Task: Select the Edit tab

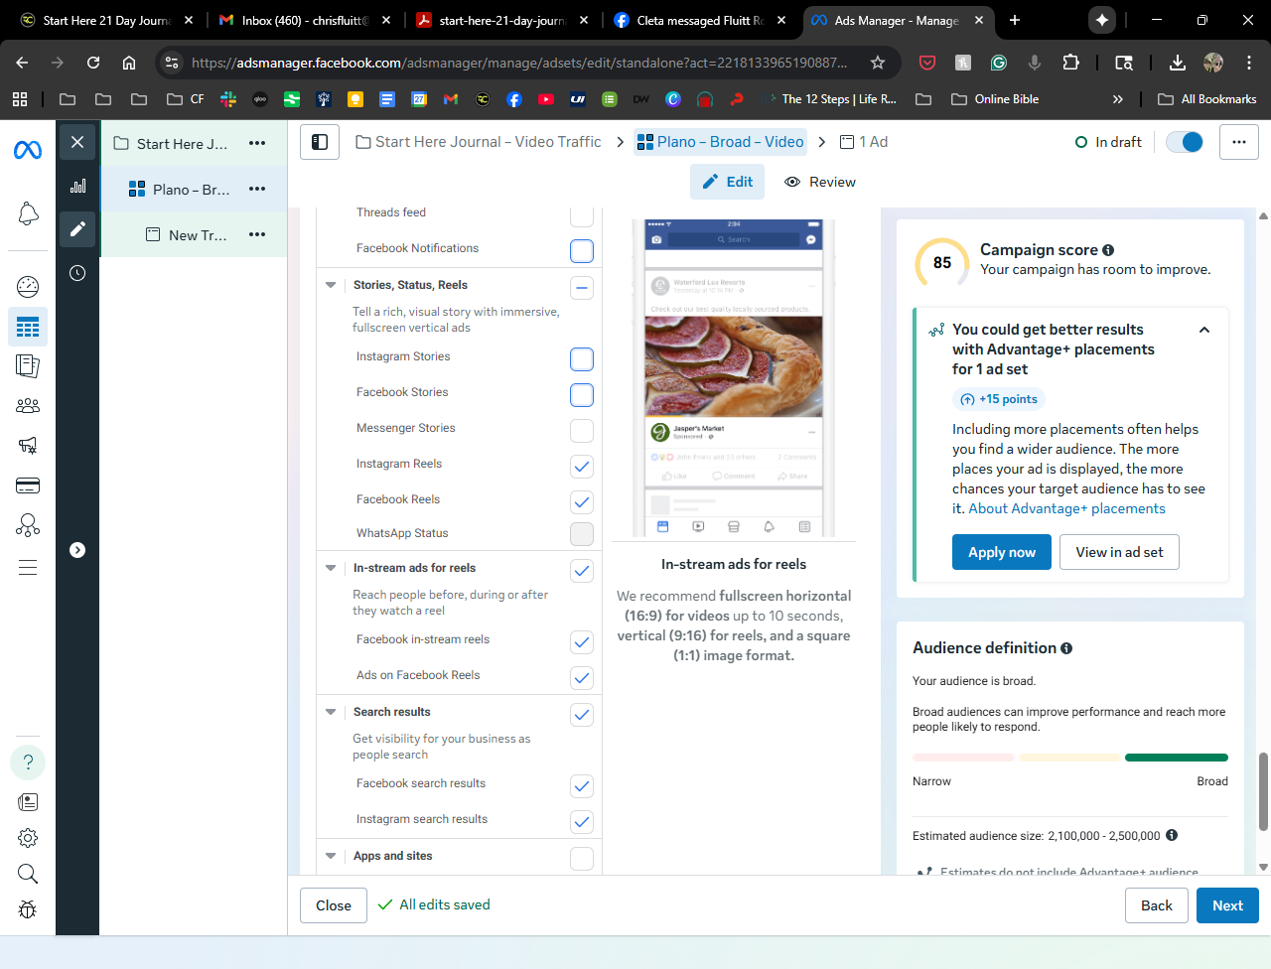Action: [x=728, y=182]
